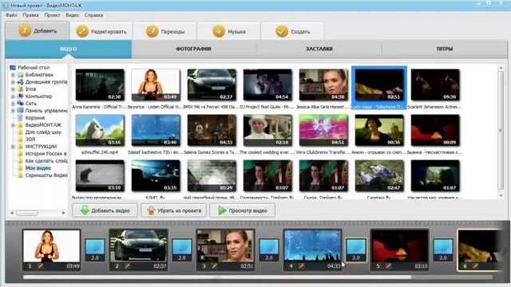Screen dimensions: 511x287
Task: Click the Рабочий стол desktop icon in the tree
Action: [x=13, y=67]
